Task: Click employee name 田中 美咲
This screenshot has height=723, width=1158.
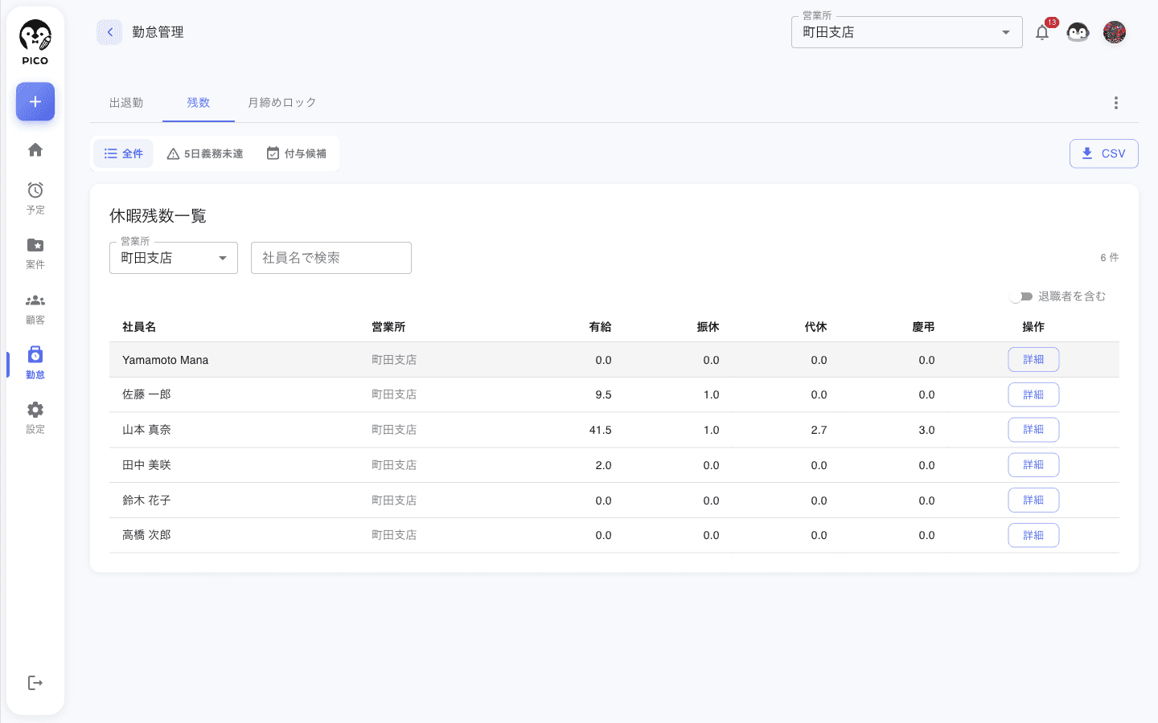Action: tap(146, 465)
